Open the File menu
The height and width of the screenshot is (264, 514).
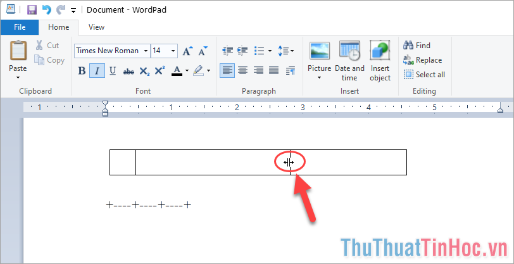20,27
